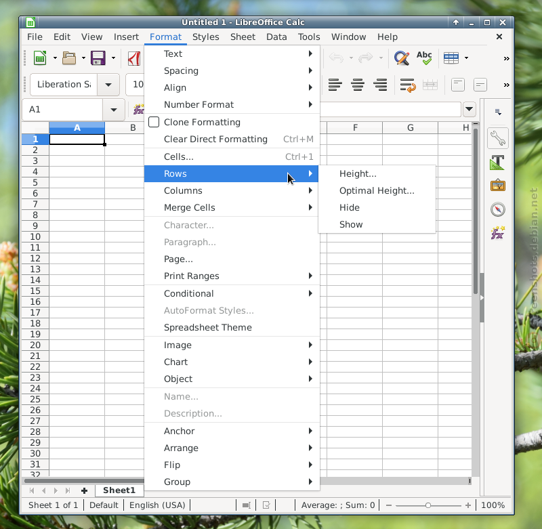Open the Columns submenu

pyautogui.click(x=231, y=191)
